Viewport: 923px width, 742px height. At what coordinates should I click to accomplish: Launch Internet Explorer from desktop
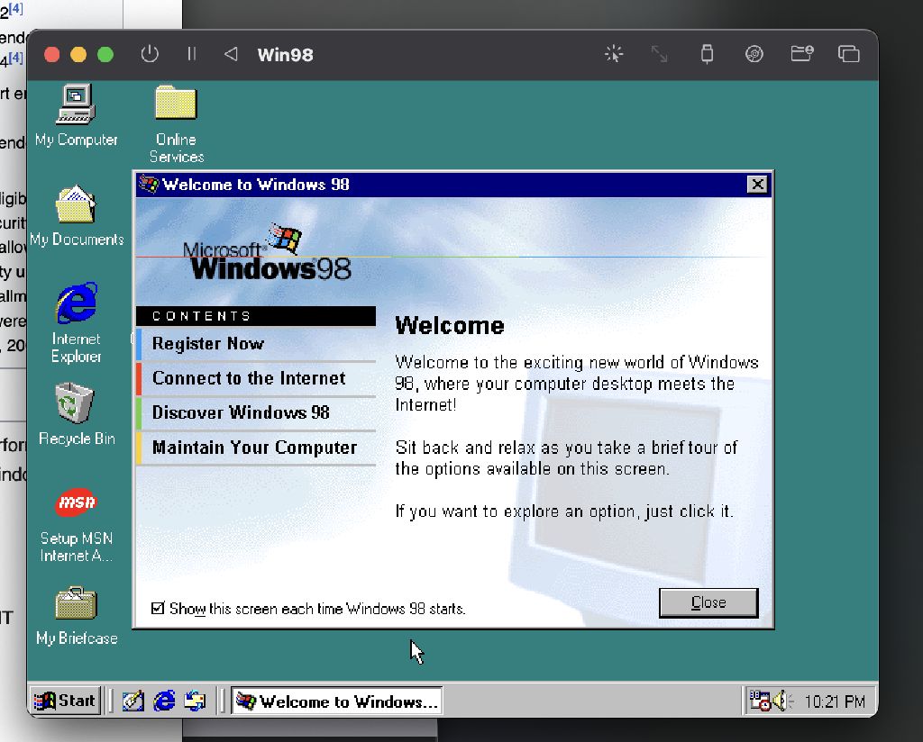76,304
